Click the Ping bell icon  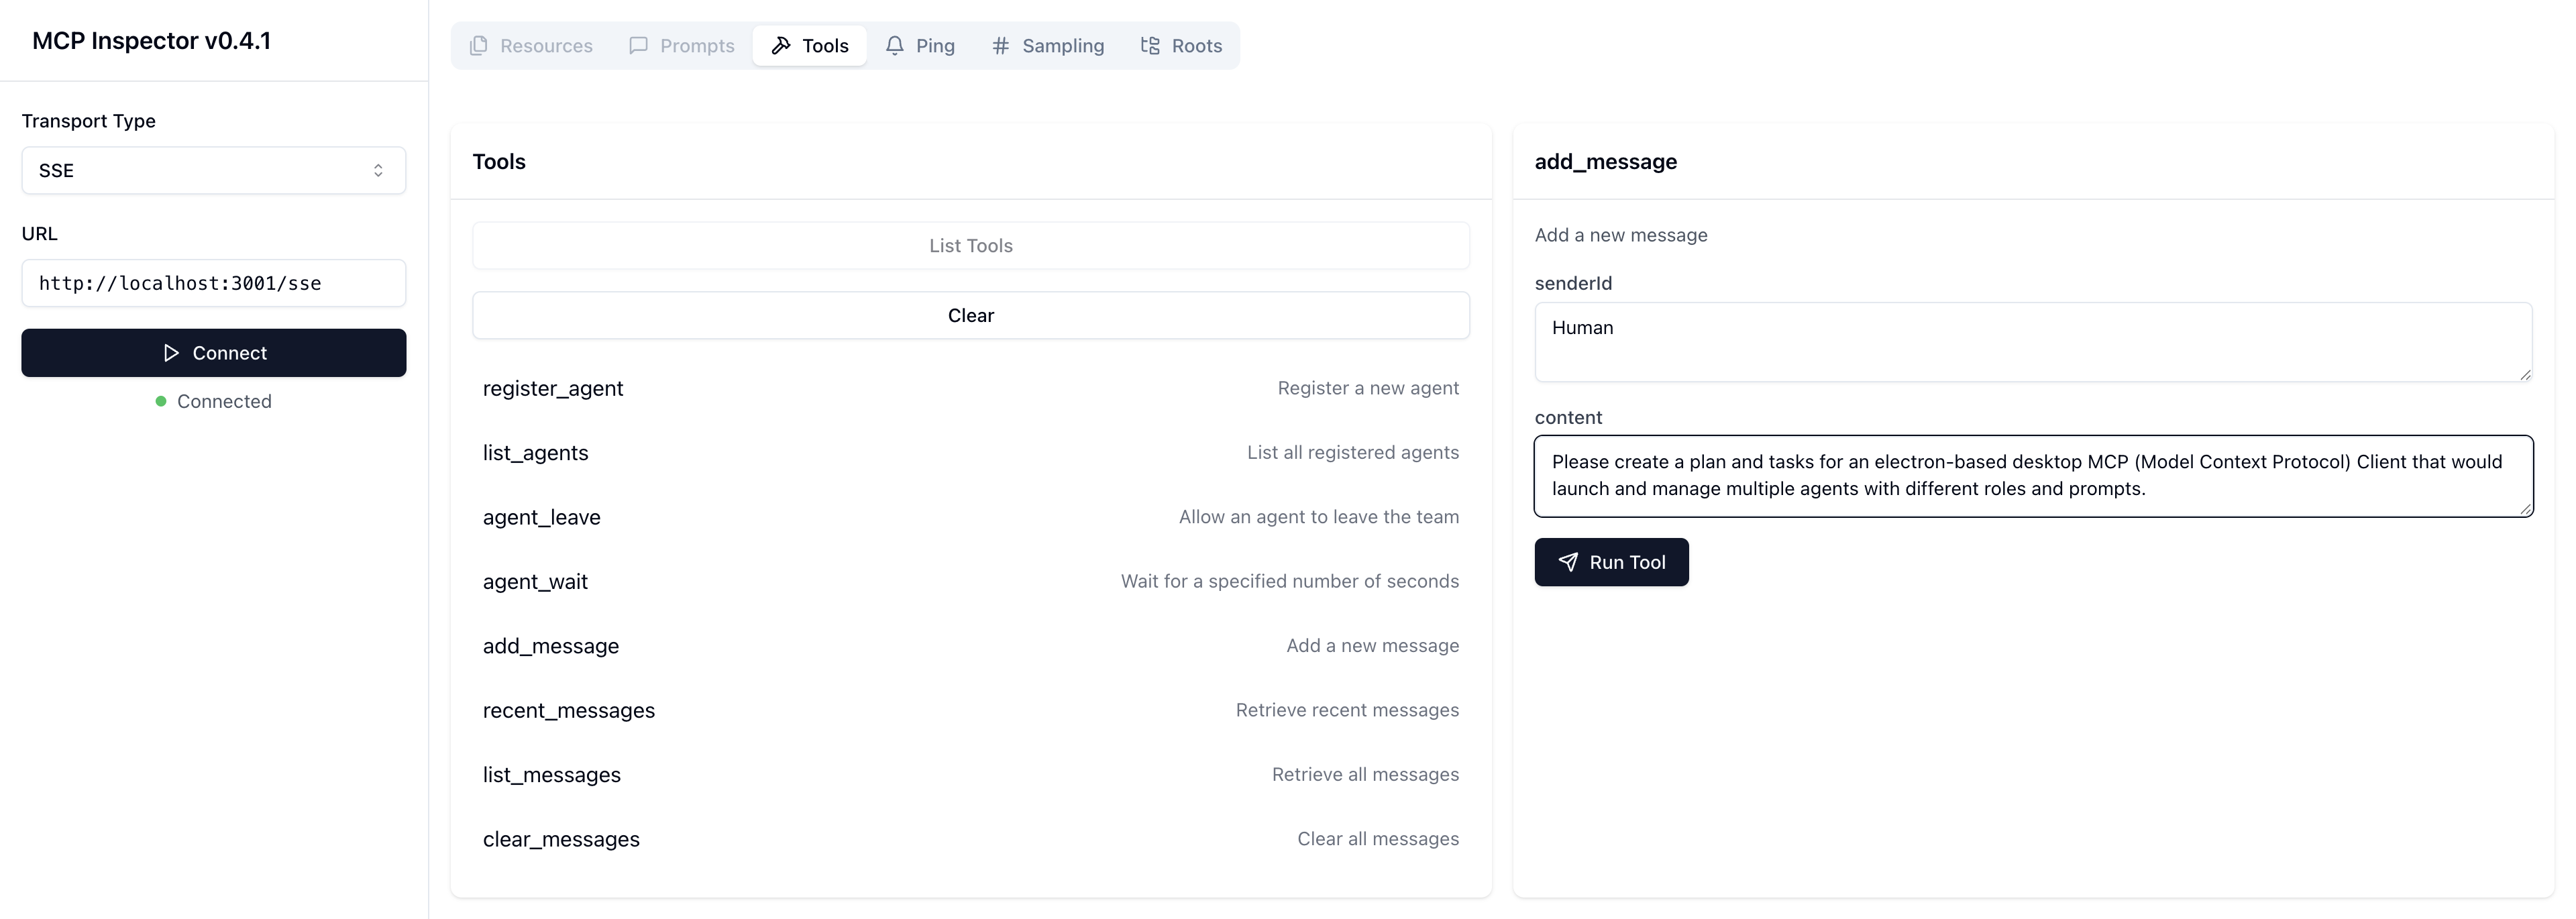click(x=894, y=45)
